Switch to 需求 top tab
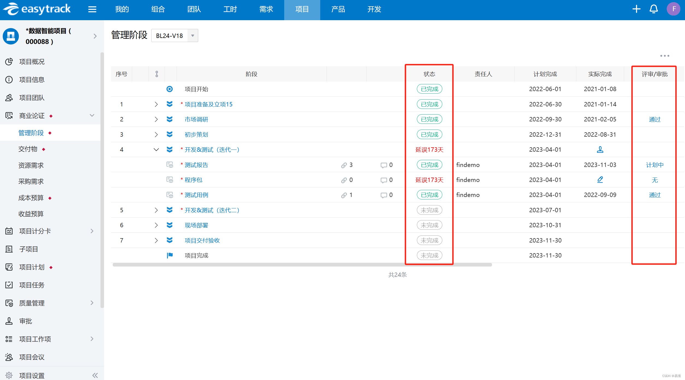Viewport: 685px width, 380px height. click(266, 9)
